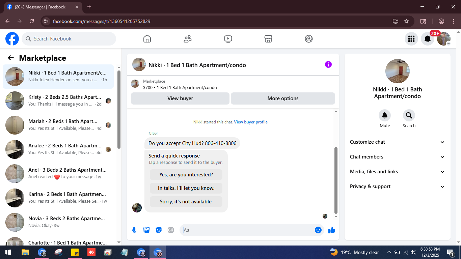Open Windows Start menu
The width and height of the screenshot is (461, 259).
point(8,252)
